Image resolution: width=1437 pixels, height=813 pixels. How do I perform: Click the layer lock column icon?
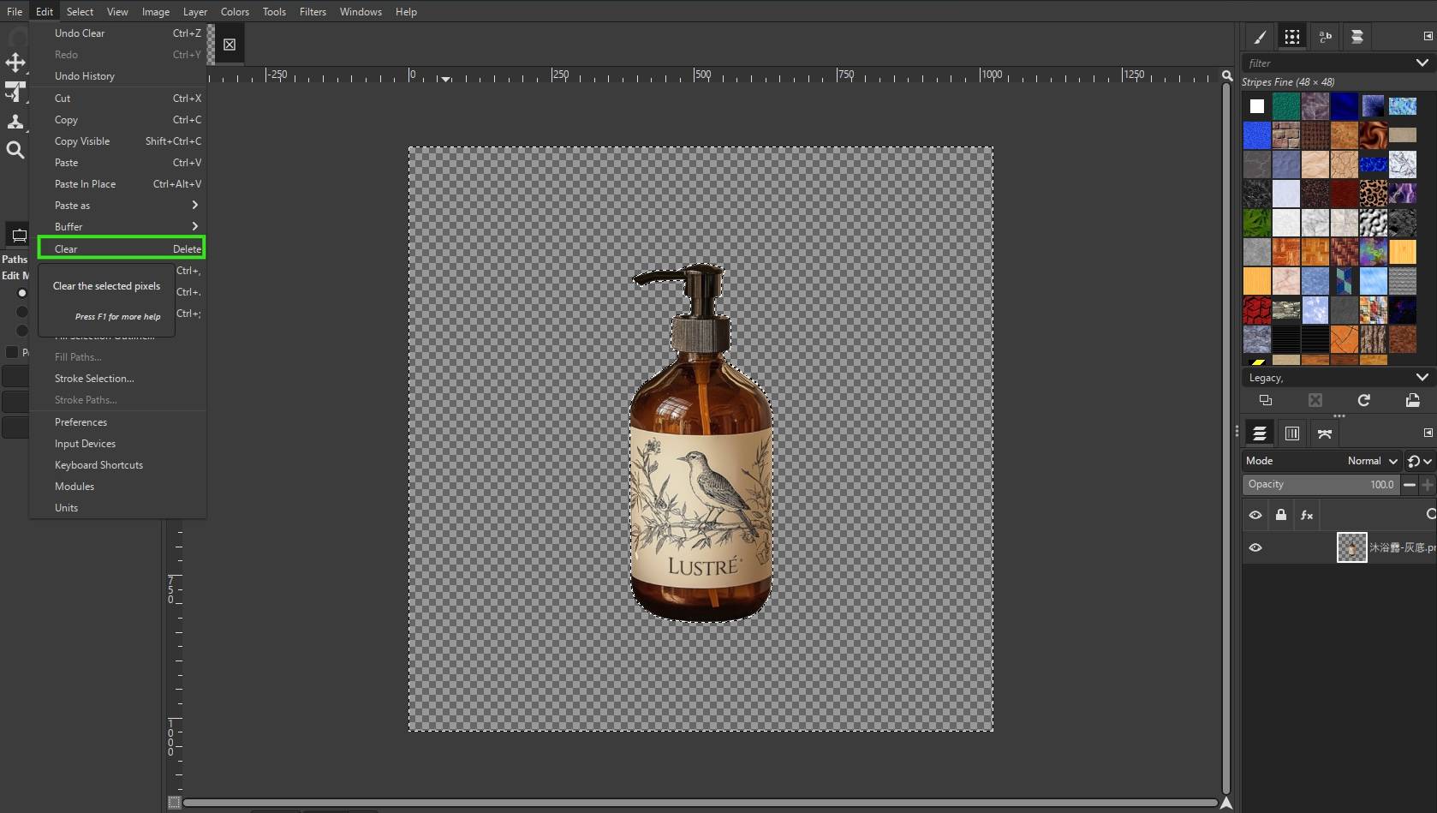[x=1281, y=515]
